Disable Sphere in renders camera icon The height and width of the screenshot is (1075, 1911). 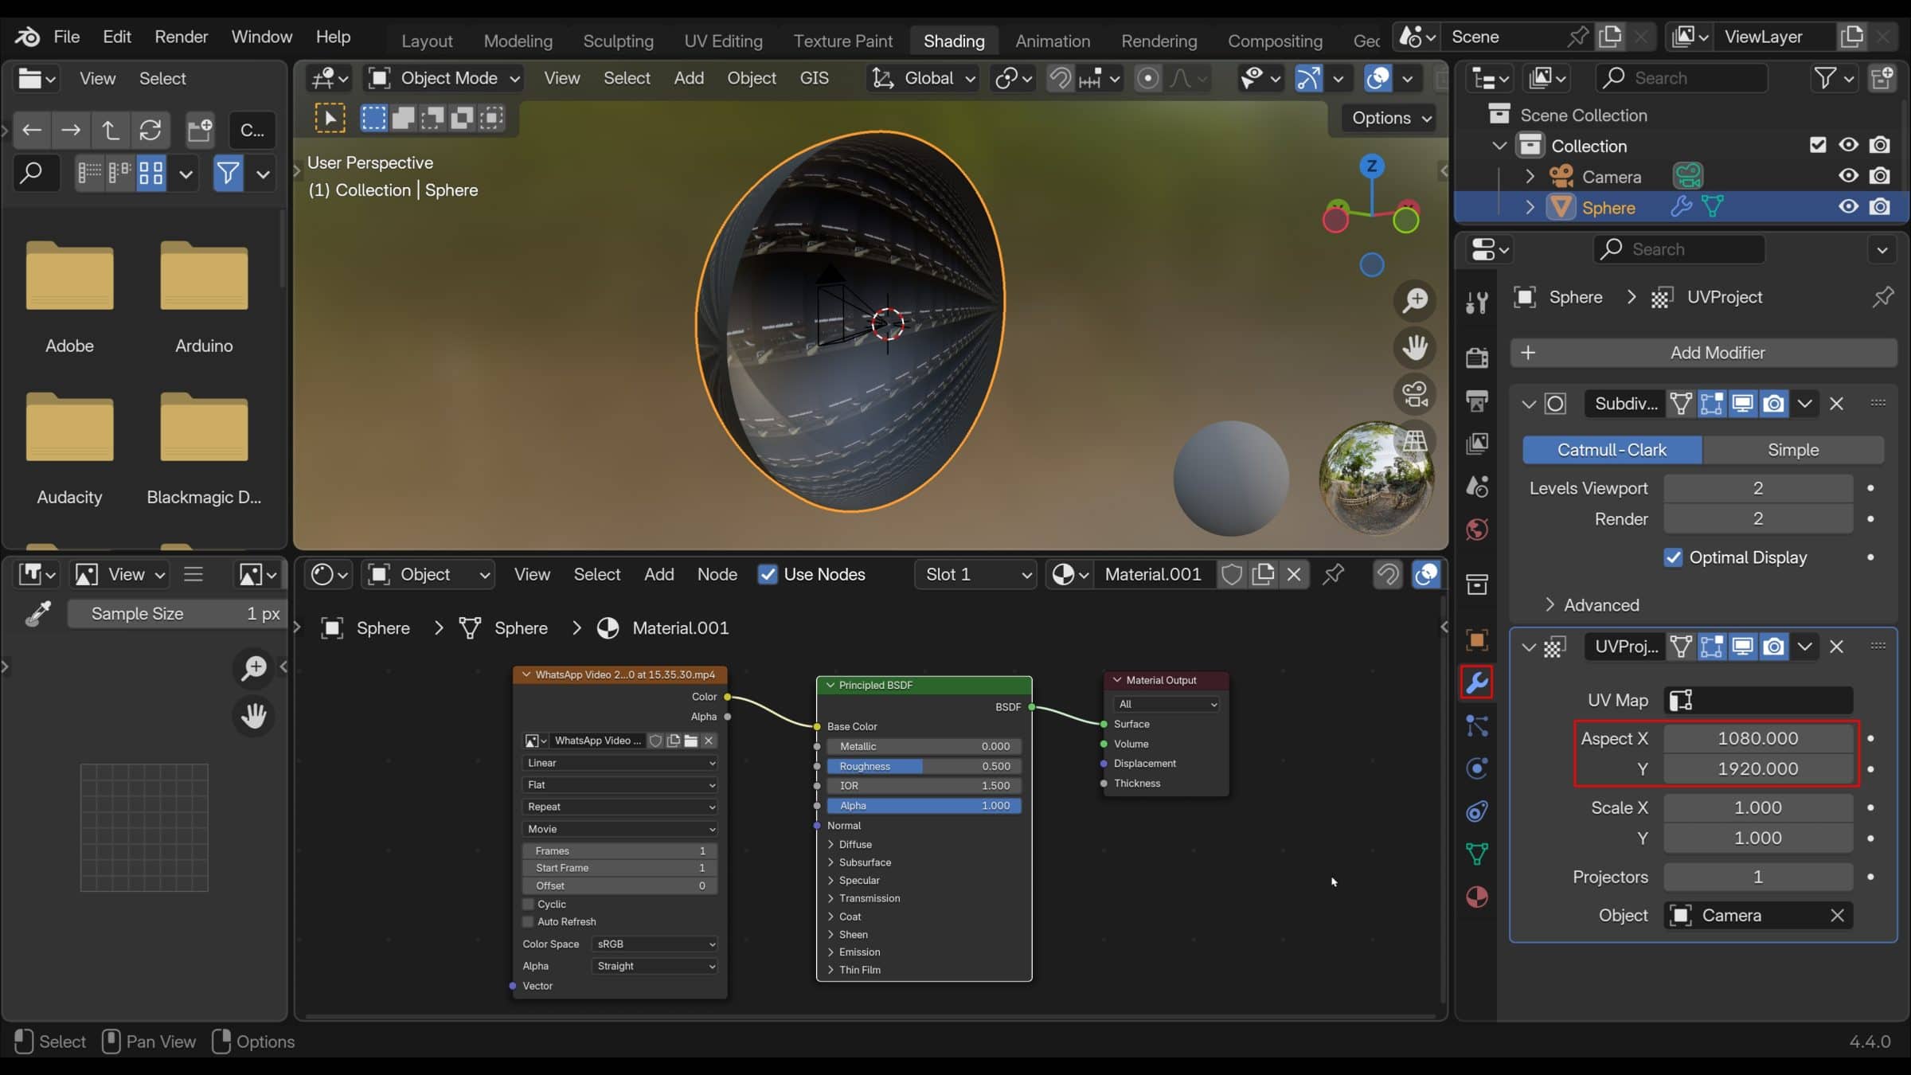[1880, 207]
